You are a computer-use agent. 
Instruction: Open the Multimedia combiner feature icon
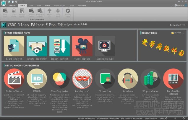click(173, 79)
